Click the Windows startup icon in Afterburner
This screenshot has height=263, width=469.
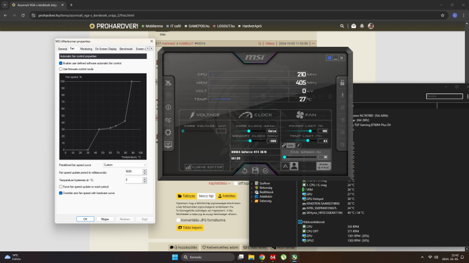[x=329, y=58]
